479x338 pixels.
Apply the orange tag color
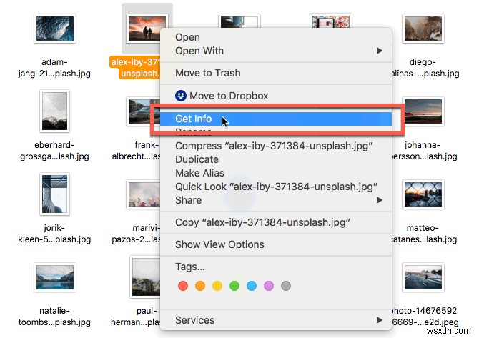200,286
